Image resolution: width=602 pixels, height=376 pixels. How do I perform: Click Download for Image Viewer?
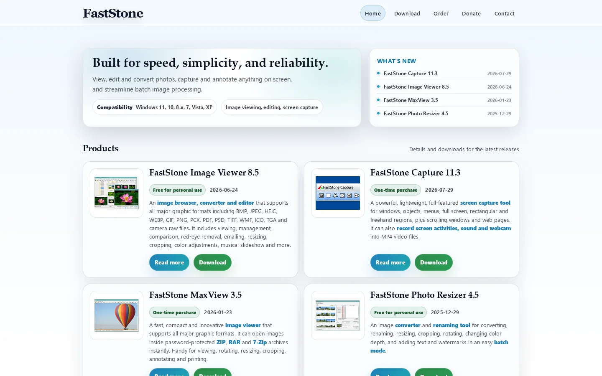tap(212, 262)
